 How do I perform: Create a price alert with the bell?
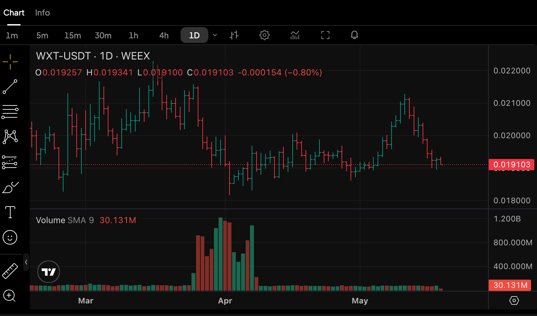pos(354,35)
